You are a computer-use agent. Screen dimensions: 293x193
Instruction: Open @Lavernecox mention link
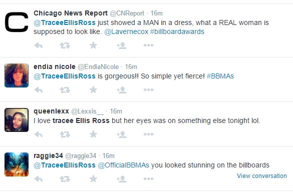pyautogui.click(x=126, y=31)
